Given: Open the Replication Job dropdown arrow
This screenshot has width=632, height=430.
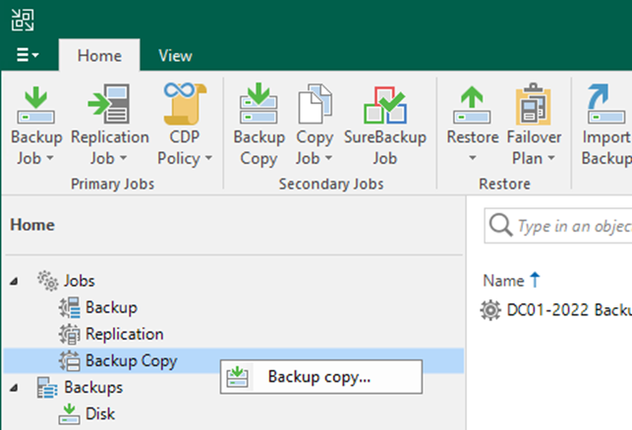Looking at the screenshot, I should click(123, 158).
